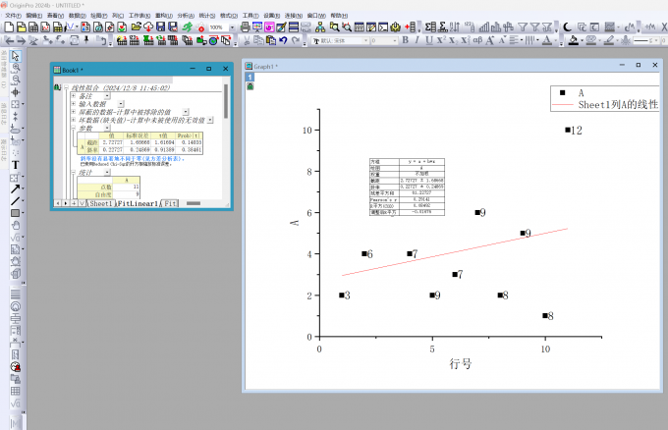668x430 pixels.
Task: Click the print icon in the toolbar
Action: (245, 27)
